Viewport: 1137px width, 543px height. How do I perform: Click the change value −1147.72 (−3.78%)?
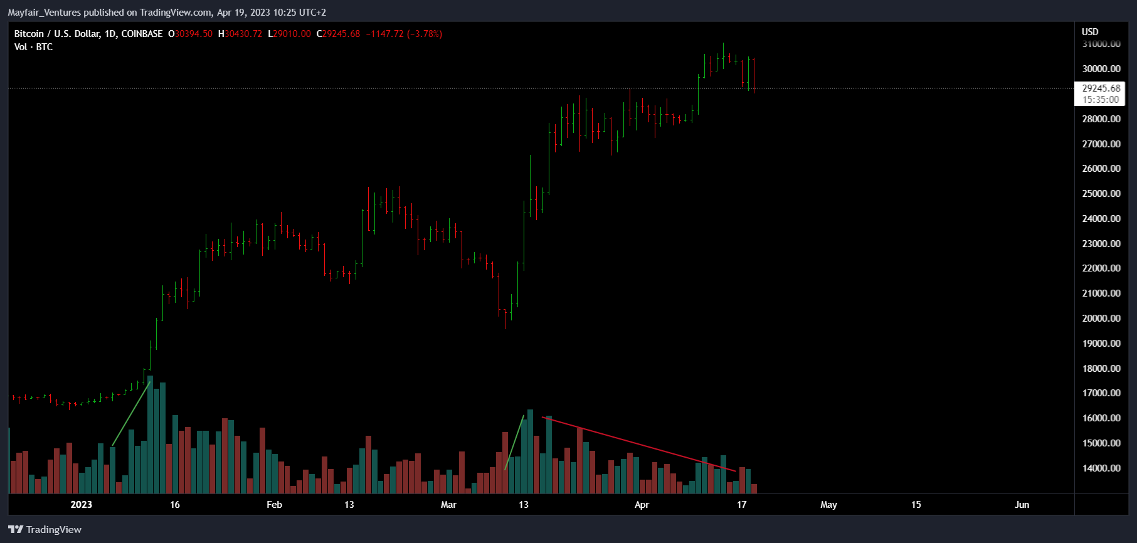(404, 34)
